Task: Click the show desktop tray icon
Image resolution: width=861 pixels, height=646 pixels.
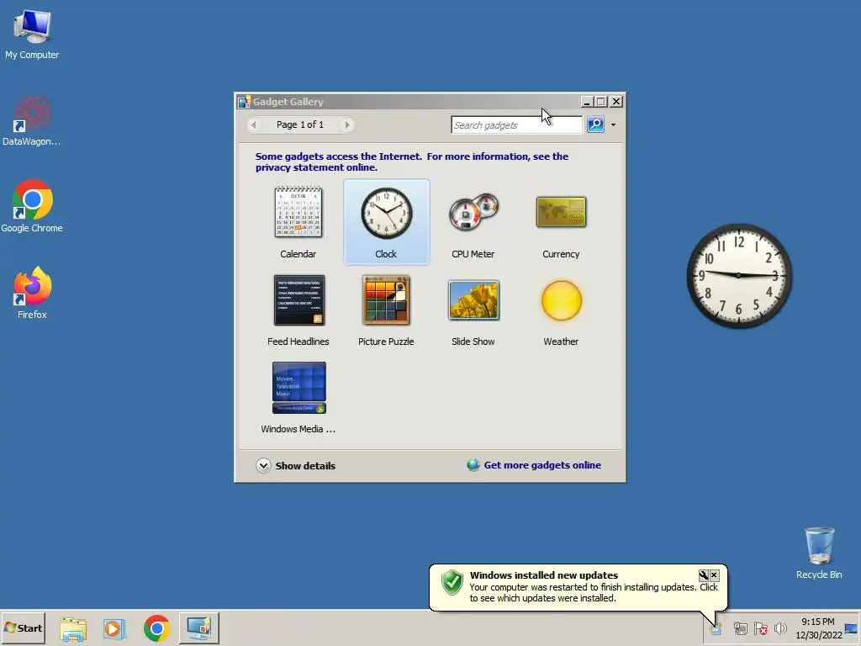Action: pyautogui.click(x=852, y=628)
